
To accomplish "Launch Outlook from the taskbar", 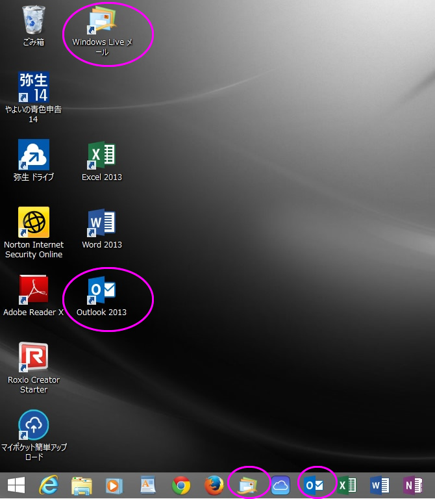I will pyautogui.click(x=314, y=485).
